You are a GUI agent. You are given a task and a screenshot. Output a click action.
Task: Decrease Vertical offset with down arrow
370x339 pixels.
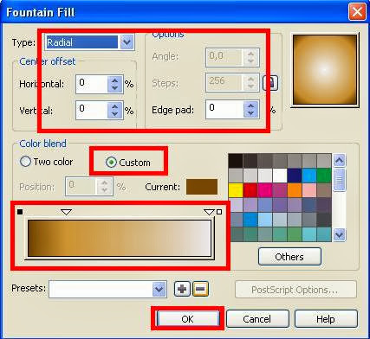(x=115, y=114)
